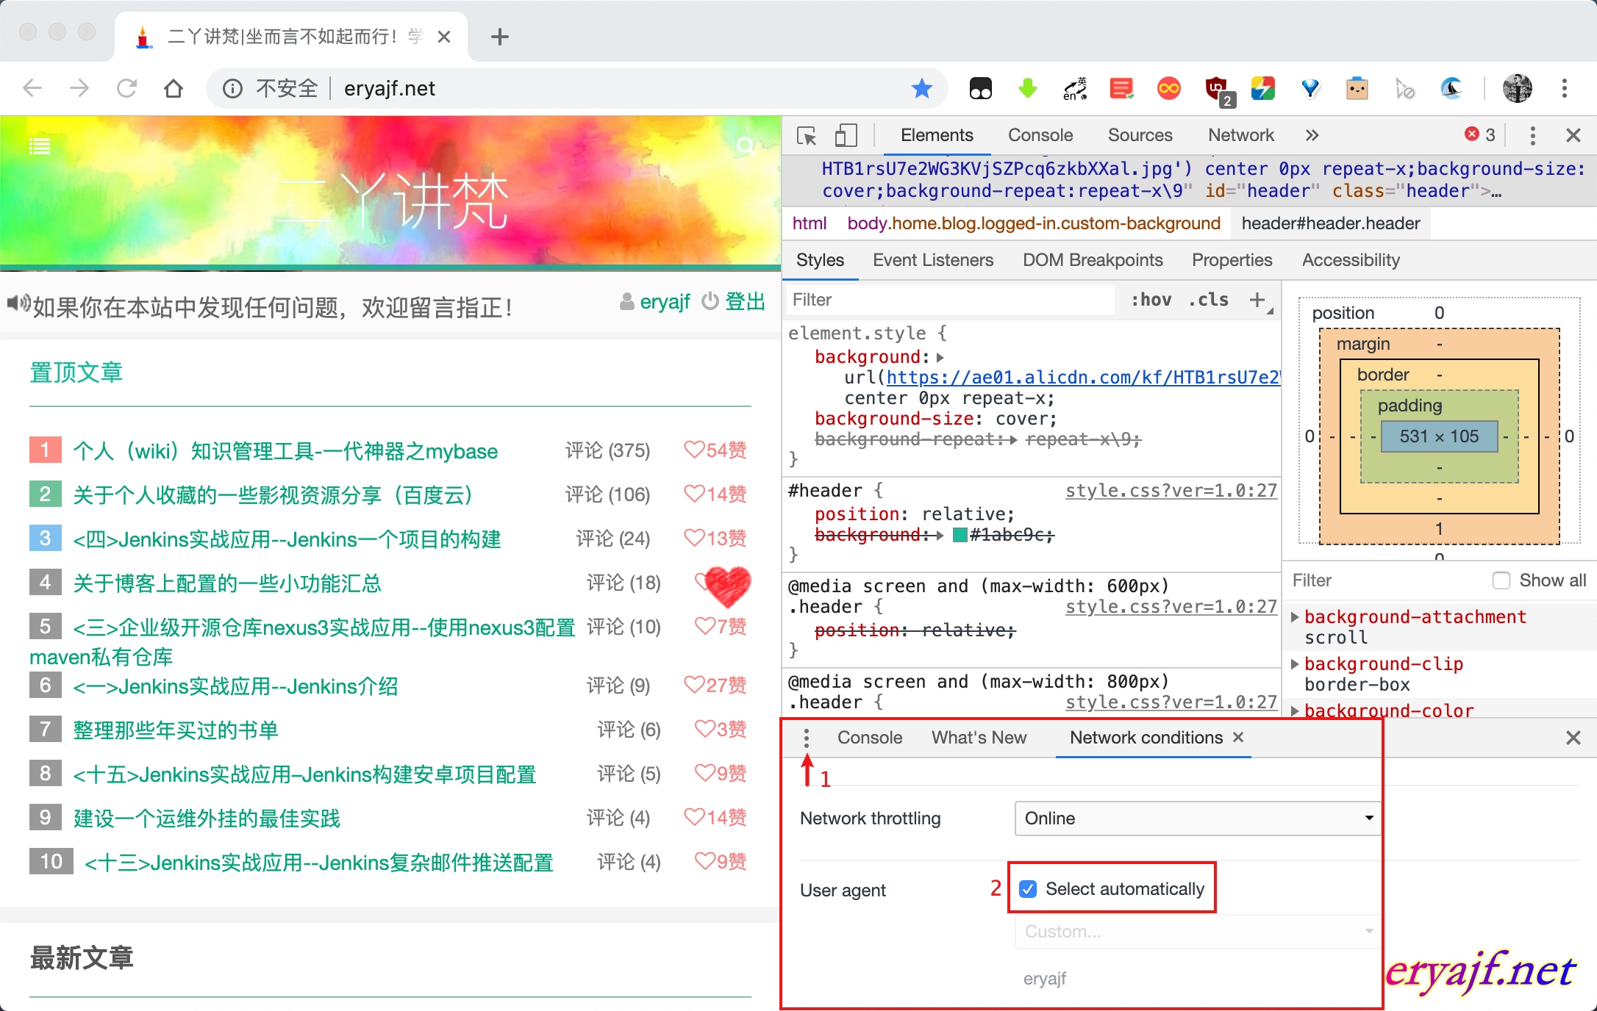Viewport: 1597px width, 1011px height.
Task: Open the mybase wiki article link
Action: 285,451
